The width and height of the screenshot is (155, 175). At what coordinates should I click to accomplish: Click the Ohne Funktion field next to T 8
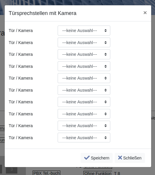(x=98, y=173)
